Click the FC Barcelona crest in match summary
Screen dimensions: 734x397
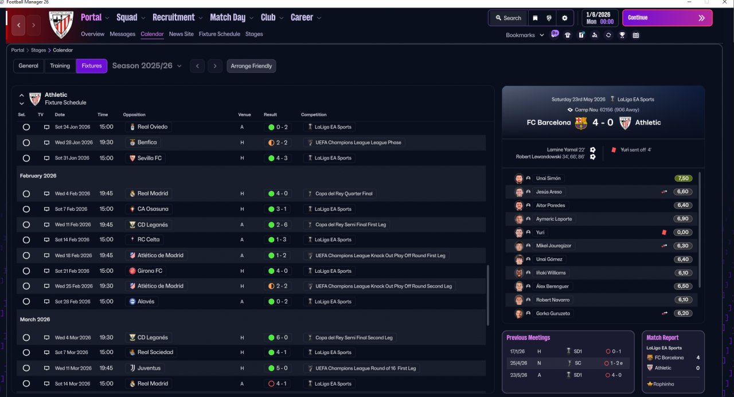581,123
